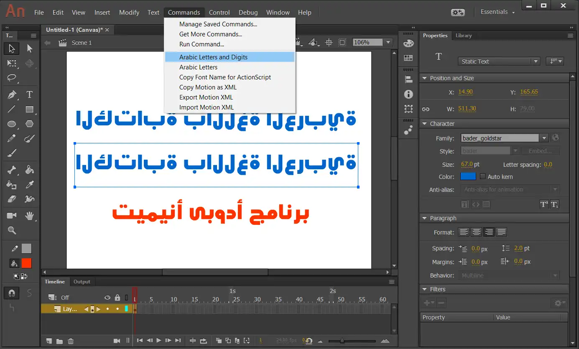Select the Pencil tool
Screen dimensions: 579x349
[x=12, y=138]
